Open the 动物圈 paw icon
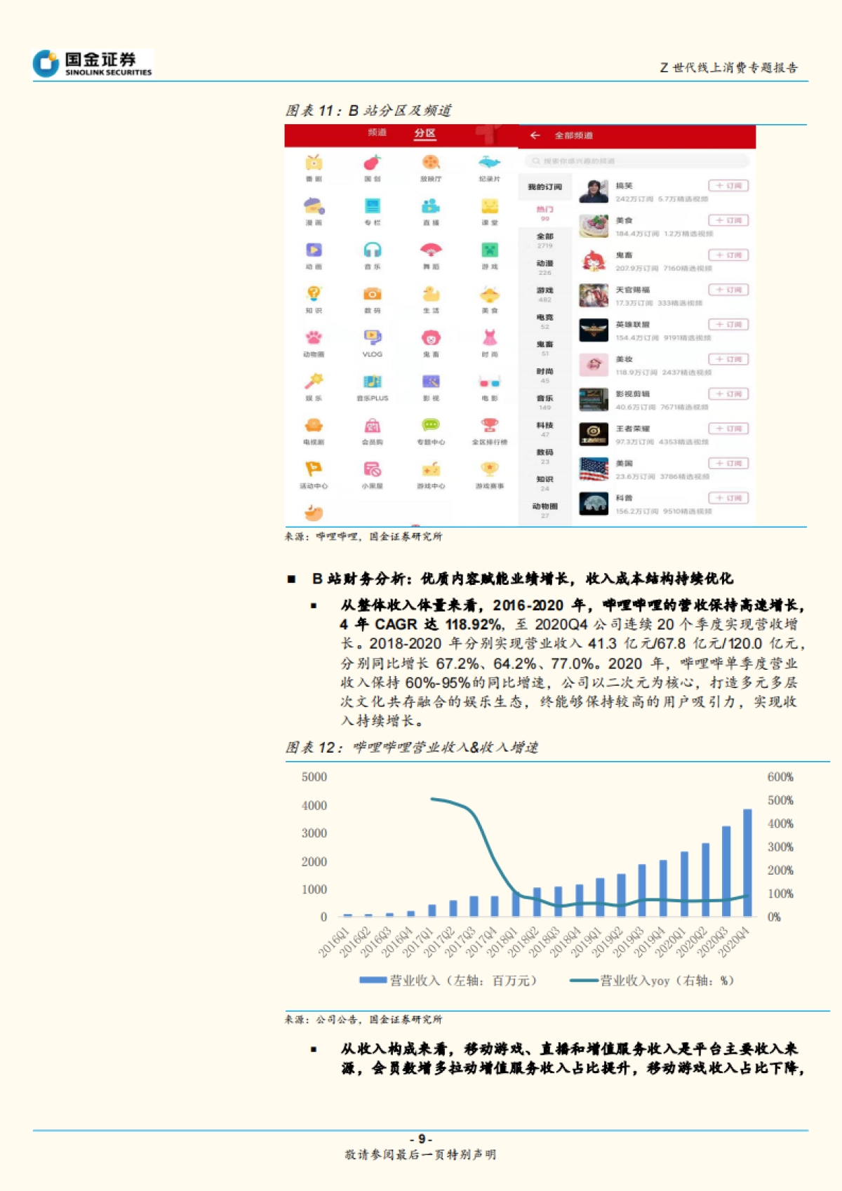This screenshot has height=1191, width=842. tap(314, 338)
